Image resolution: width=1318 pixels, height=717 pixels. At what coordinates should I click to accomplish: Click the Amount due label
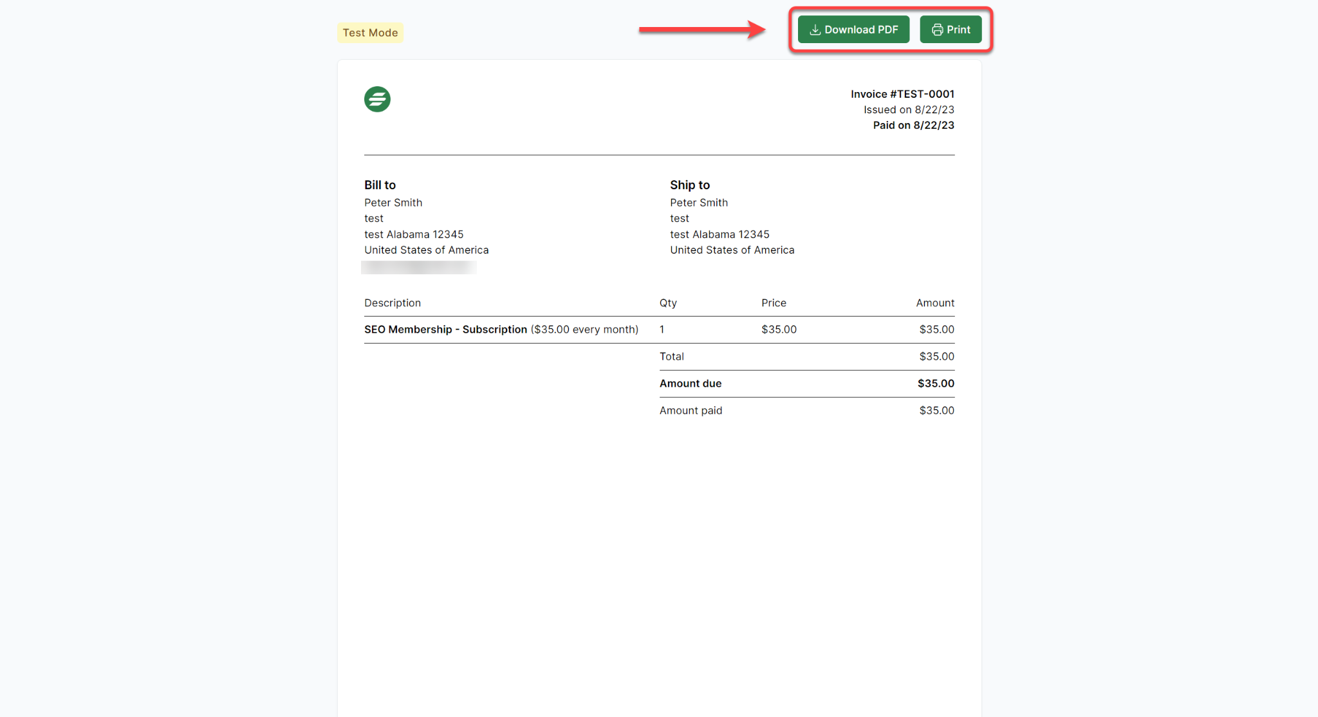coord(691,384)
